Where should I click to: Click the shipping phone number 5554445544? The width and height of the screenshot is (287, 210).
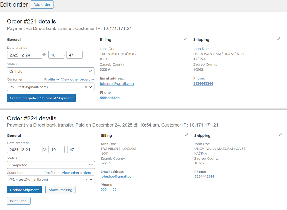pos(203,83)
